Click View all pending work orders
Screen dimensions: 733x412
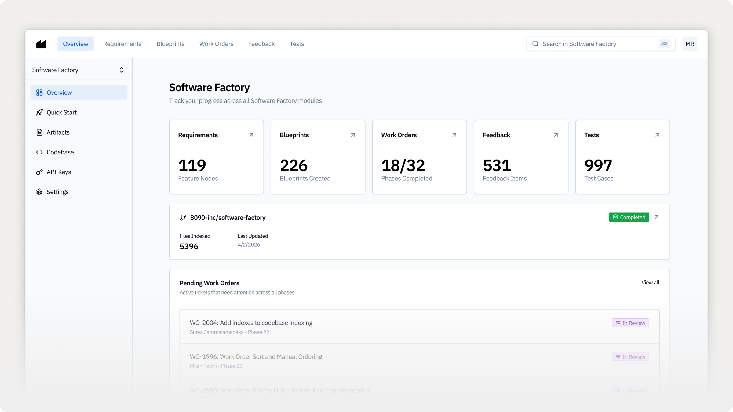tap(650, 283)
